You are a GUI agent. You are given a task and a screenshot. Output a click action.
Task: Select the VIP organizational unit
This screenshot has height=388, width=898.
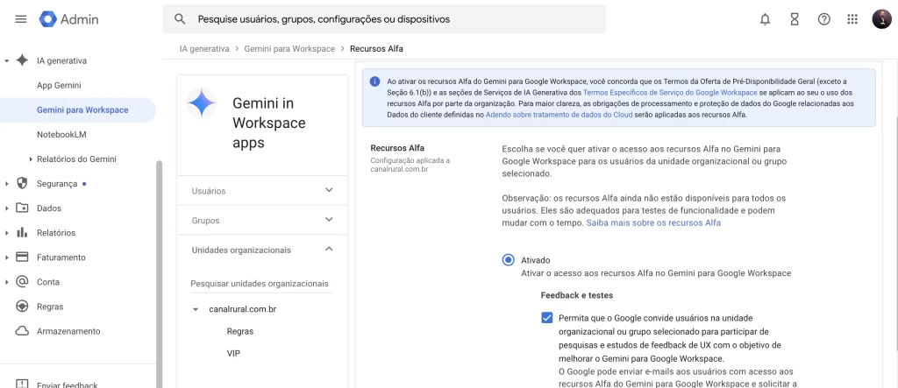(233, 353)
